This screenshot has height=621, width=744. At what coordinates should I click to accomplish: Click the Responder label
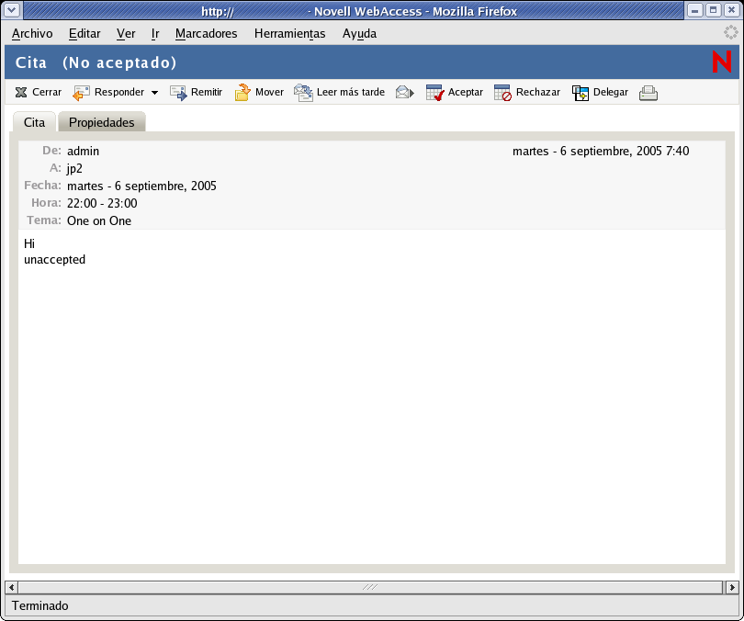pos(119,92)
